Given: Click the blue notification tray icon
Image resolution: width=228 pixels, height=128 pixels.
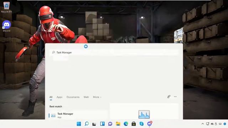Looking at the screenshot, I should click(225, 124).
